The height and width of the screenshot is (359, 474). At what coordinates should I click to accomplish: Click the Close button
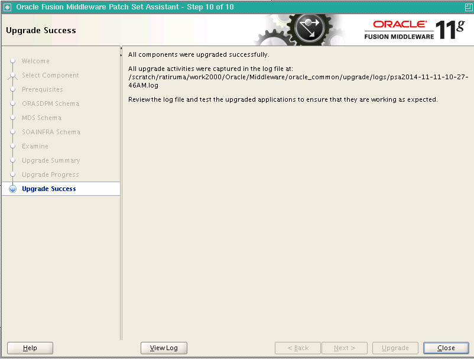tap(446, 348)
